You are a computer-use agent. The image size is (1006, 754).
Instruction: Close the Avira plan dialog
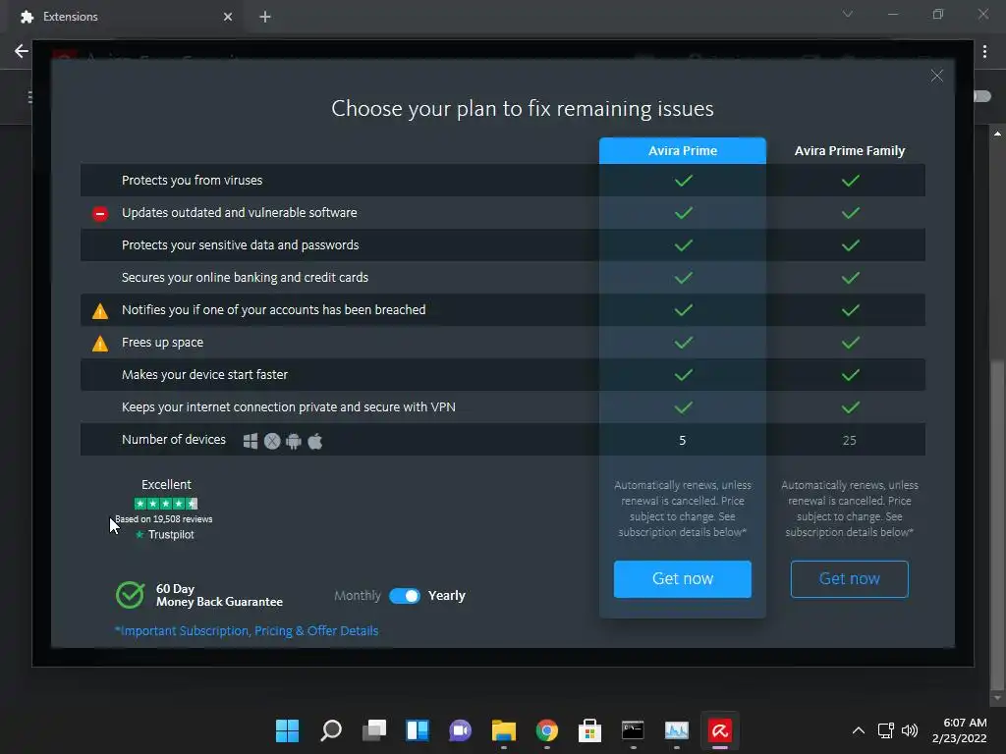tap(936, 76)
